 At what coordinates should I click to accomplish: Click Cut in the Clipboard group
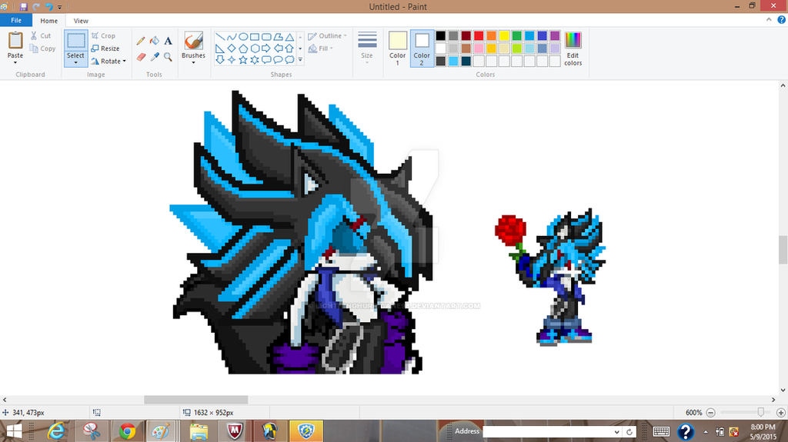coord(41,35)
